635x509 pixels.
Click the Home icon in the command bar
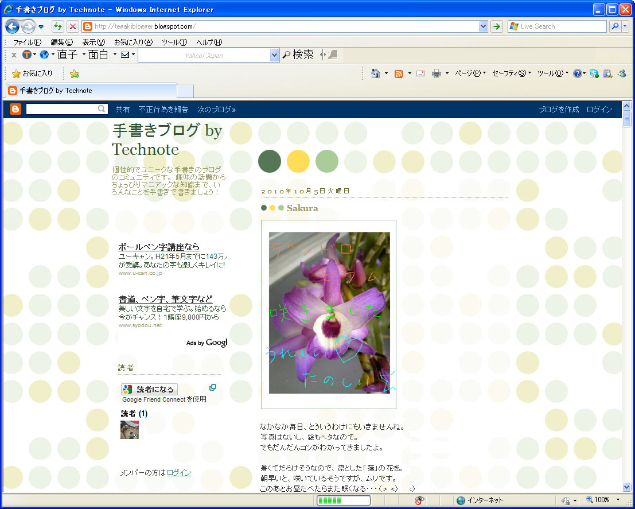click(x=376, y=73)
